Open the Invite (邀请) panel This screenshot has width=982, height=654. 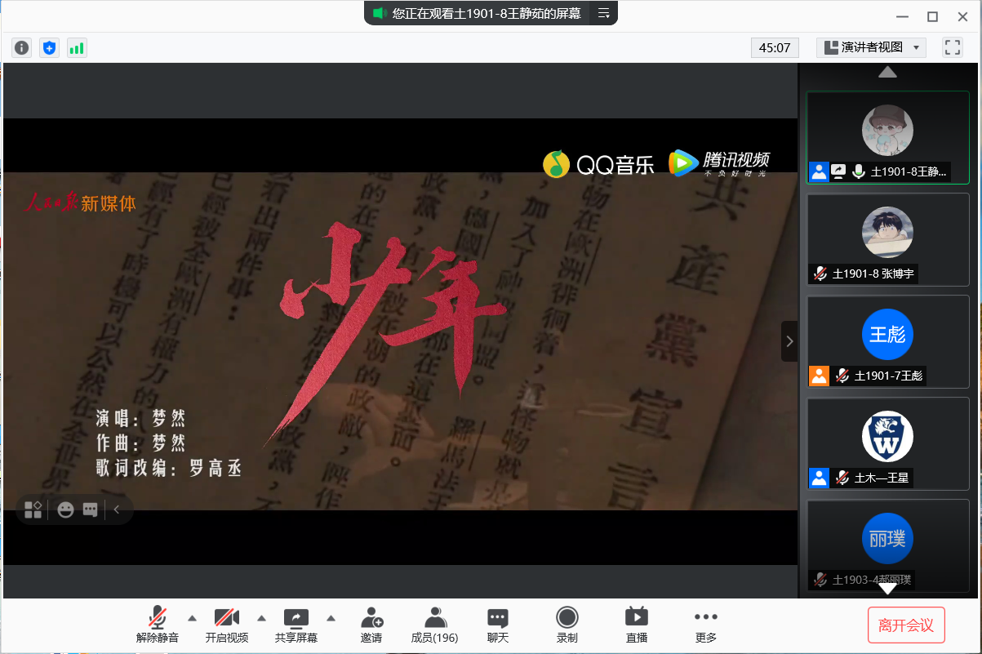pyautogui.click(x=371, y=625)
